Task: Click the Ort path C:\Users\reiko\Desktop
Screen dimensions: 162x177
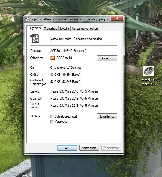Action: 66,68
